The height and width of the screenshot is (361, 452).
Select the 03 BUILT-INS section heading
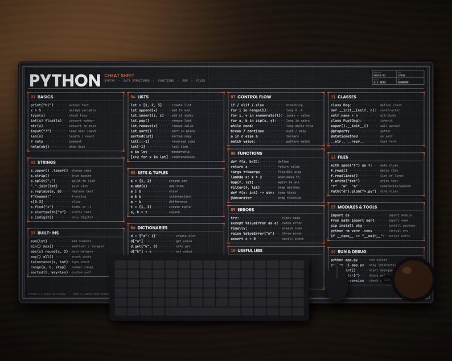click(44, 233)
